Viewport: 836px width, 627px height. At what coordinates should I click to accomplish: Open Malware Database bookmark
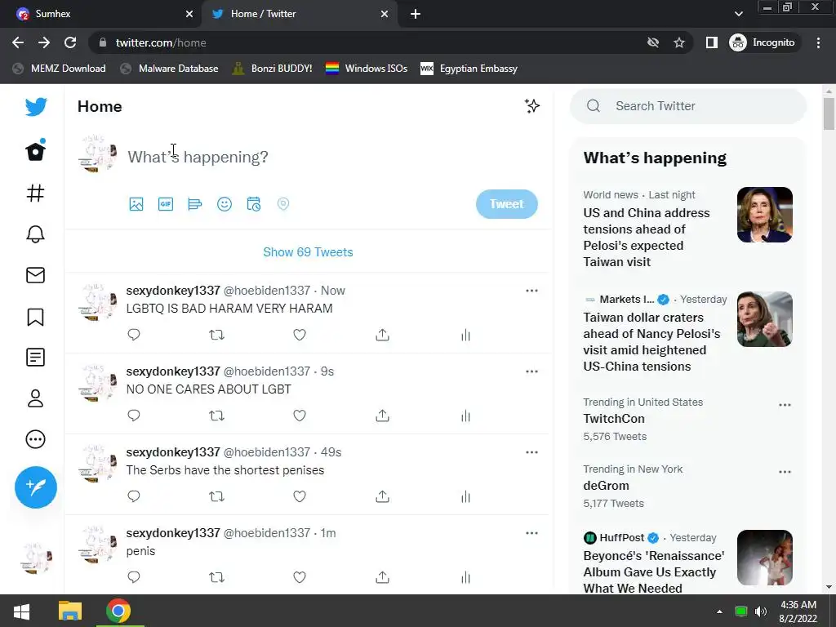(x=170, y=69)
